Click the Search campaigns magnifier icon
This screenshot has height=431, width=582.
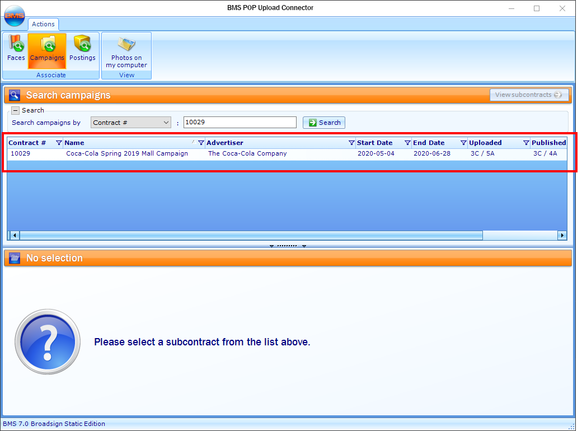15,95
